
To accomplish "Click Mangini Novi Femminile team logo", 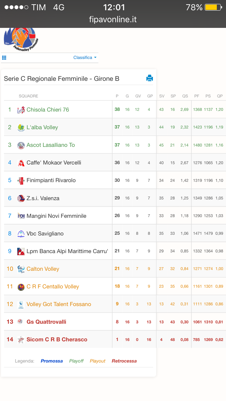I will click(21, 216).
